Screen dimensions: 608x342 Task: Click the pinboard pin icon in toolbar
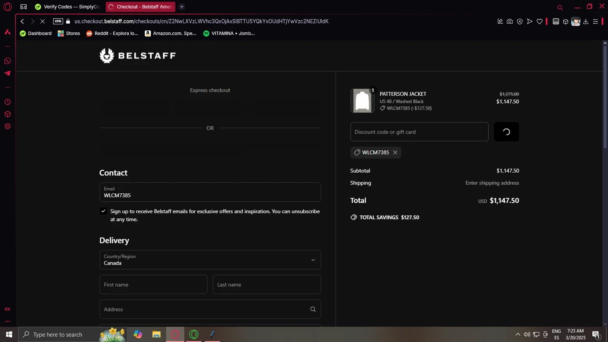[x=500, y=21]
